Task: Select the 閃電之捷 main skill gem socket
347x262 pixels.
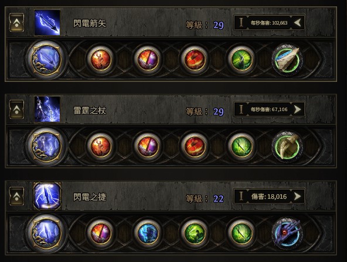Action: [46, 233]
